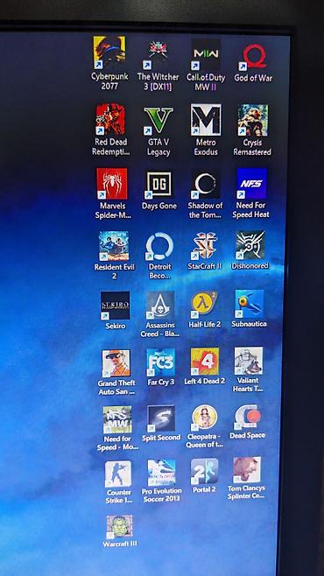Select Pro Evolution Soccer 2013 icon
Image resolution: width=324 pixels, height=576 pixels.
[162, 473]
